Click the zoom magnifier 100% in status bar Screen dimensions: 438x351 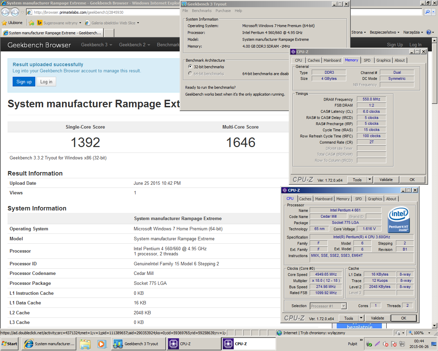[411, 333]
